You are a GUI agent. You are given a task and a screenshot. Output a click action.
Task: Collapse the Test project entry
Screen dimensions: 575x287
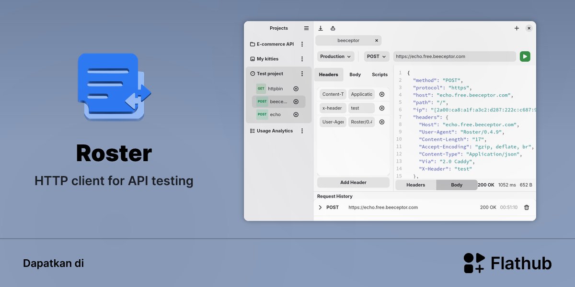pyautogui.click(x=270, y=74)
